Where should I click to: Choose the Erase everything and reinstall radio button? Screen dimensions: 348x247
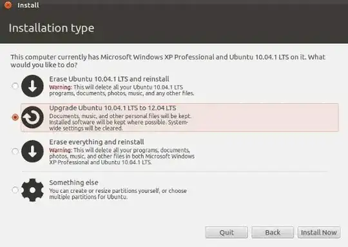15,152
